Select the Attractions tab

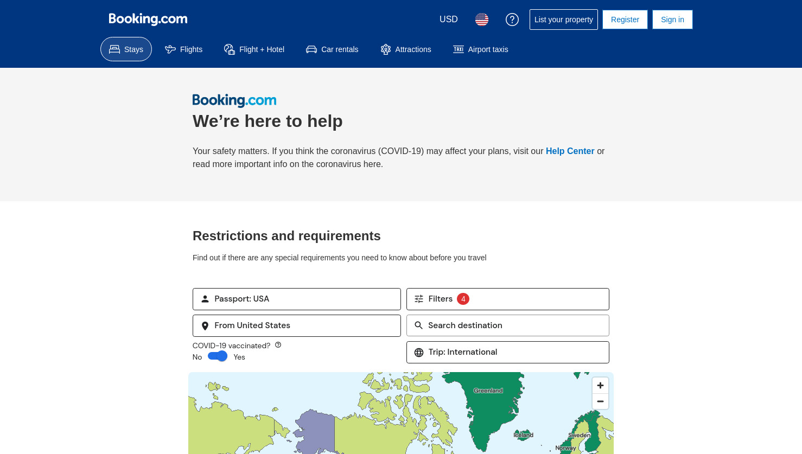point(406,49)
